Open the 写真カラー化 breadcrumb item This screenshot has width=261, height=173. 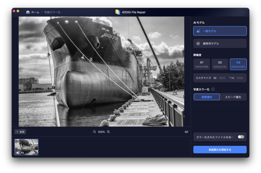52,12
